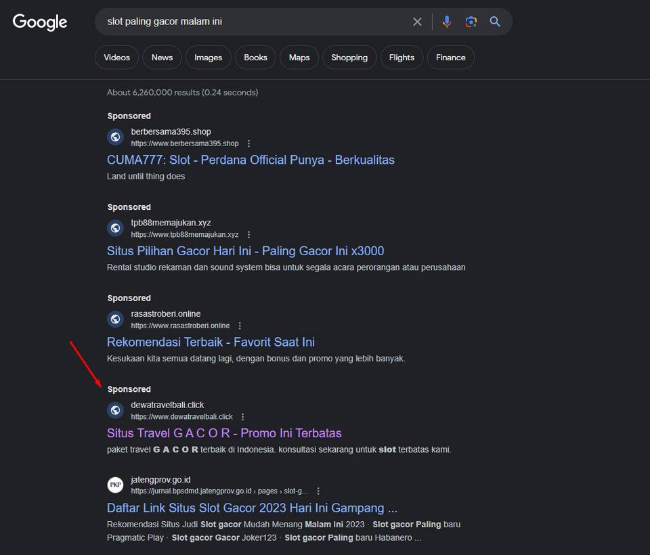Open CUMA777 Slot Perdana Official link
The height and width of the screenshot is (555, 650).
click(251, 160)
